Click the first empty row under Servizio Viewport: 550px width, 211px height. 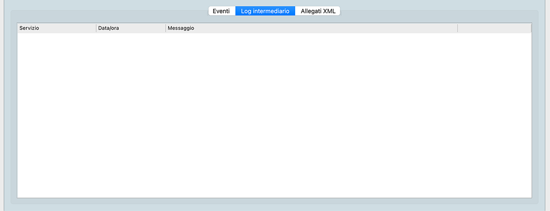pyautogui.click(x=56, y=38)
